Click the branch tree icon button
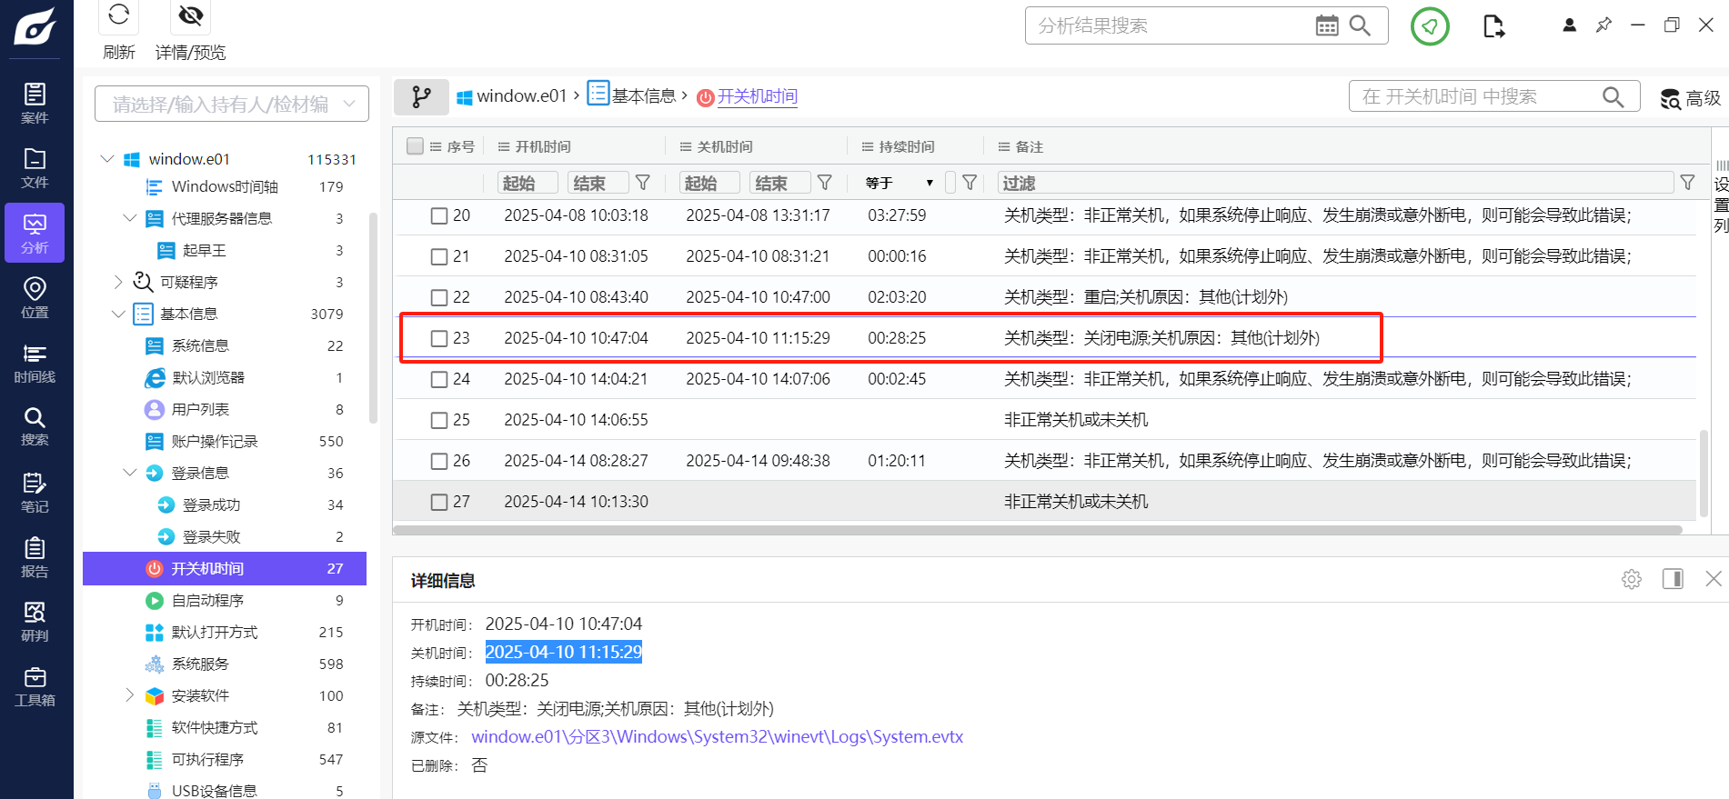This screenshot has width=1729, height=799. 421,96
